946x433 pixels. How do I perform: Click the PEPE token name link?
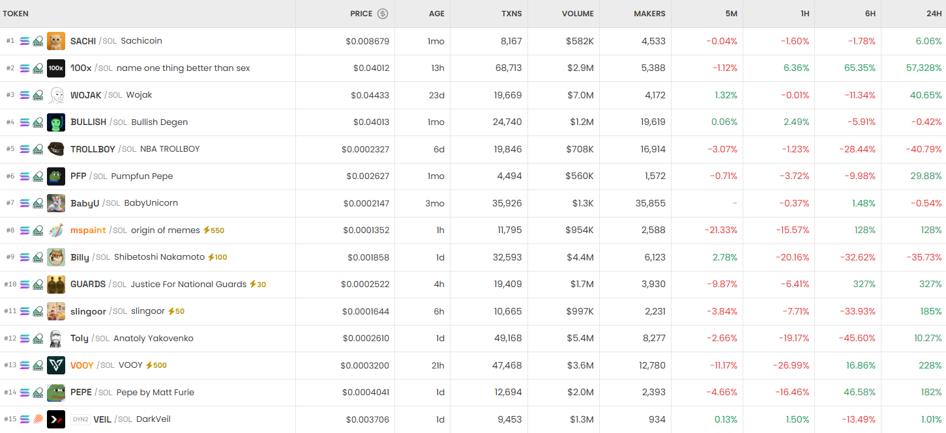[x=80, y=393]
